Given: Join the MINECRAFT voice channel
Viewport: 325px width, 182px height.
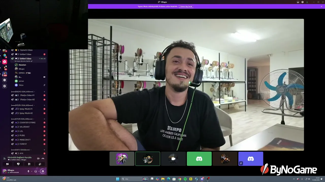Looking at the screenshot, I should click(x=28, y=140).
